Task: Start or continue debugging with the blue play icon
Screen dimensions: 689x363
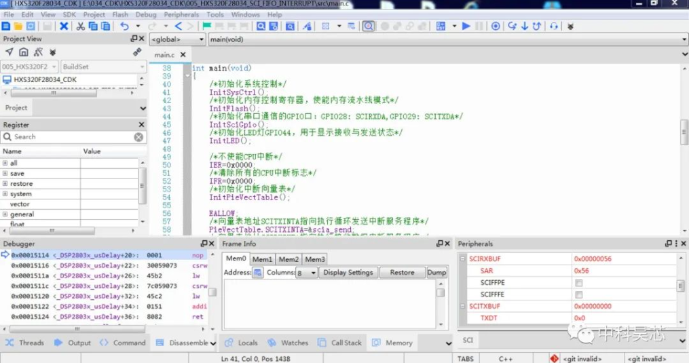Action: [x=466, y=26]
